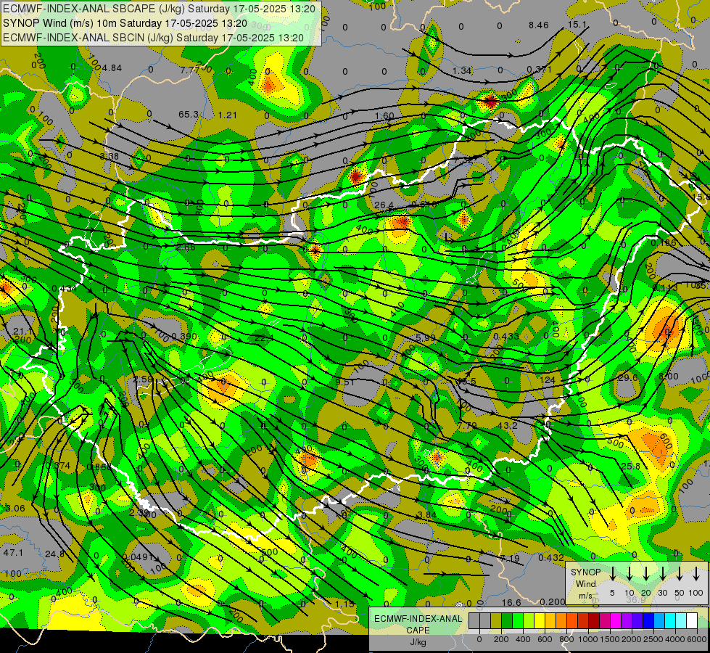The width and height of the screenshot is (710, 653).
Task: Click the 65.3 value on the map
Action: click(188, 114)
